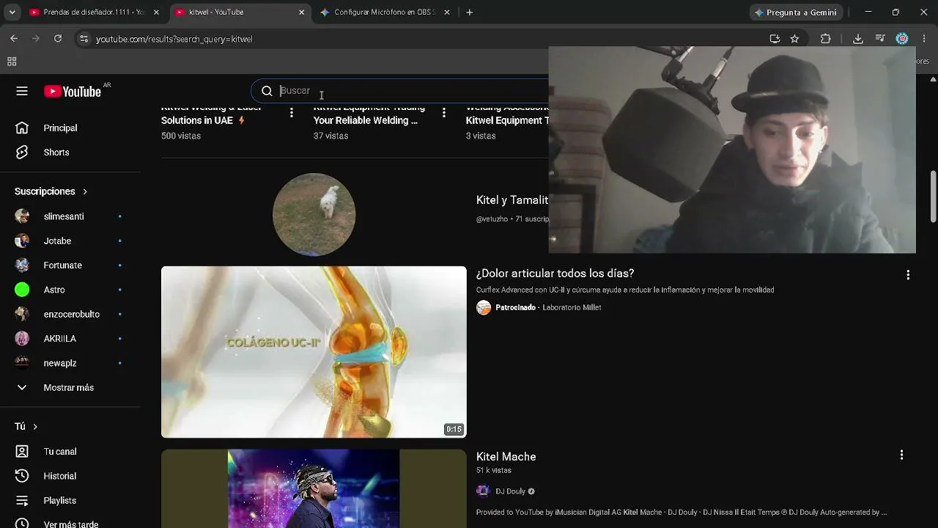
Task: Click the Astro green avatar
Action: [x=22, y=290]
